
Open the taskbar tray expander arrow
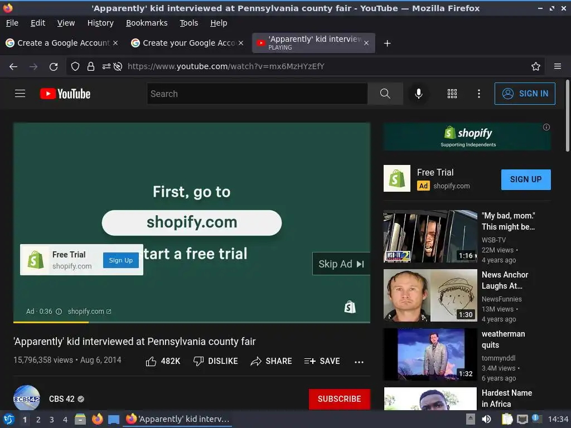471,419
